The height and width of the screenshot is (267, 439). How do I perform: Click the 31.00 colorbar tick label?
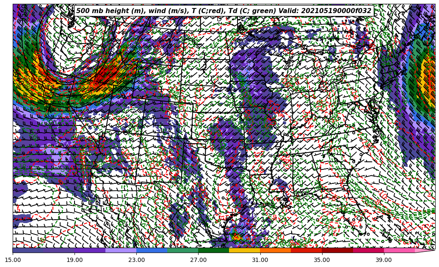point(260,260)
